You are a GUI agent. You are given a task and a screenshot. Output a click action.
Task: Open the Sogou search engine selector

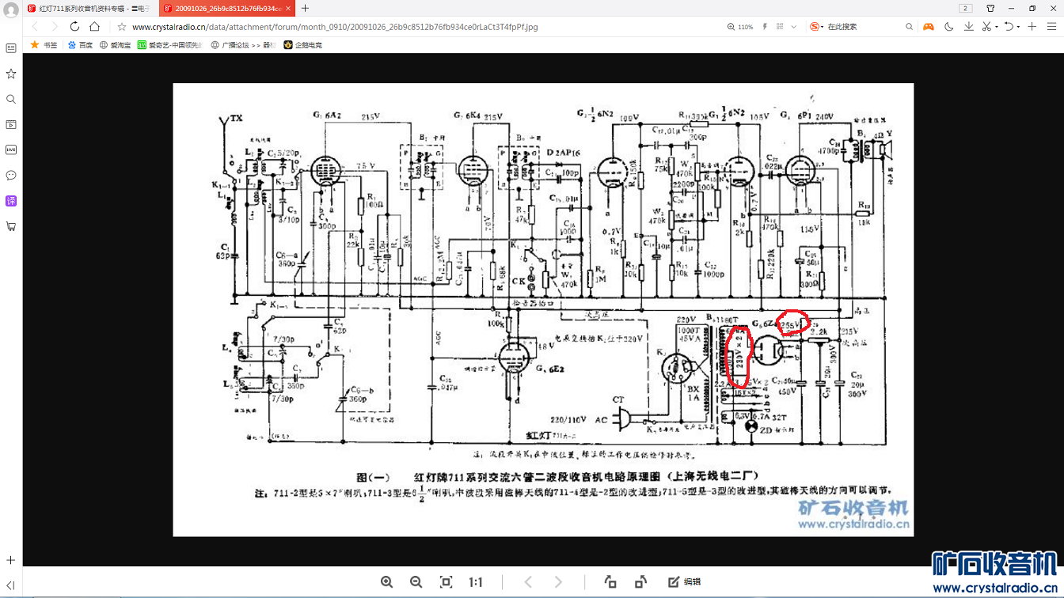[x=816, y=27]
